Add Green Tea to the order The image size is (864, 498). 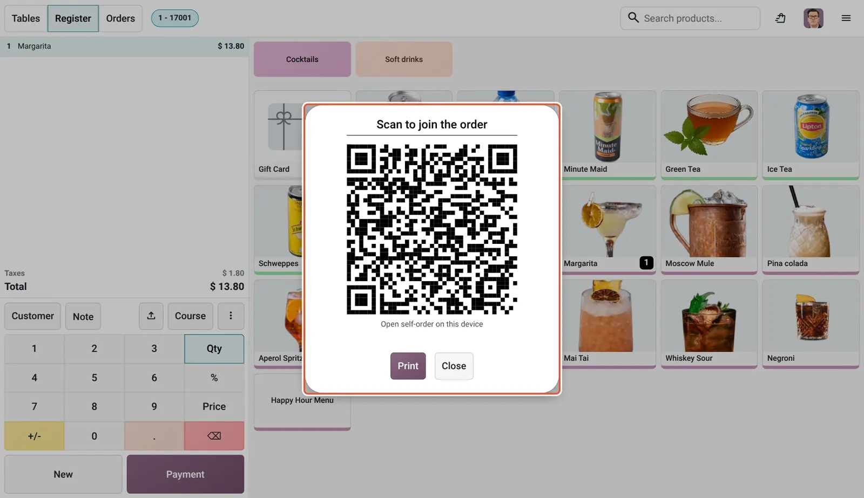click(x=709, y=134)
